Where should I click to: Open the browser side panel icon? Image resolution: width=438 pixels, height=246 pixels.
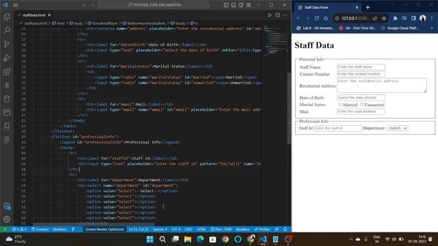(413, 18)
